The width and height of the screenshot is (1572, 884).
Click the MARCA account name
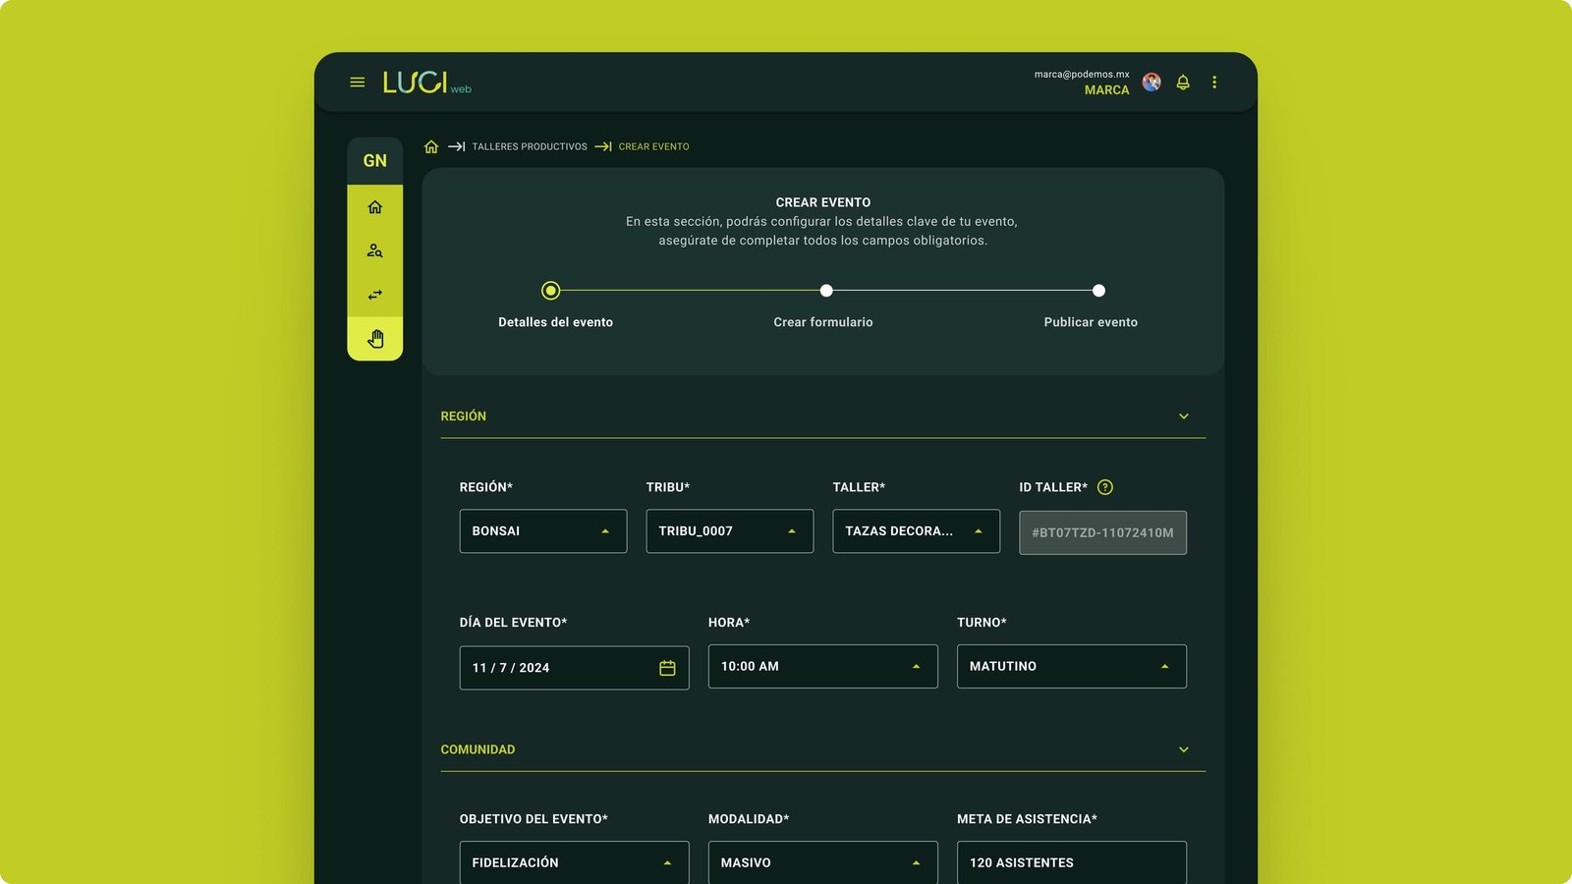(x=1107, y=90)
